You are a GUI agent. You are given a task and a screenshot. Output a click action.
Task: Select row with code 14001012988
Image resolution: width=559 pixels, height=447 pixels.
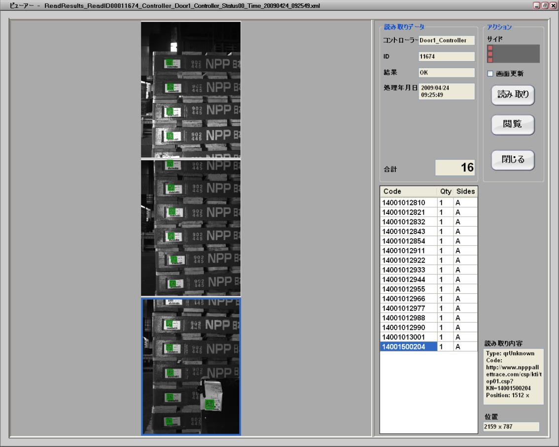[x=428, y=318]
